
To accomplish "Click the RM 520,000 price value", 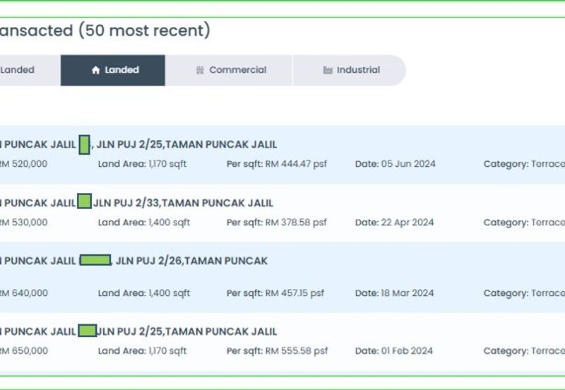I will coord(23,164).
